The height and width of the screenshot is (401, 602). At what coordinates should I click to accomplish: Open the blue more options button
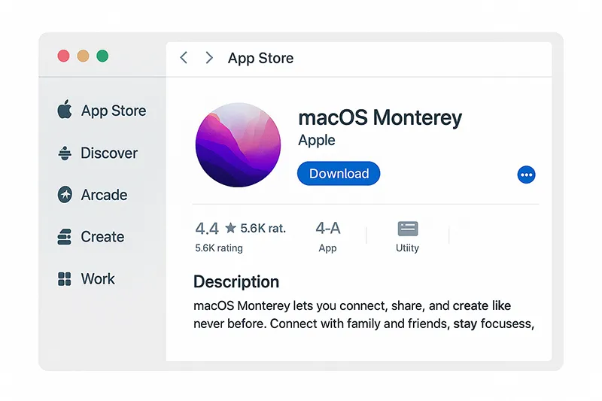pos(527,175)
